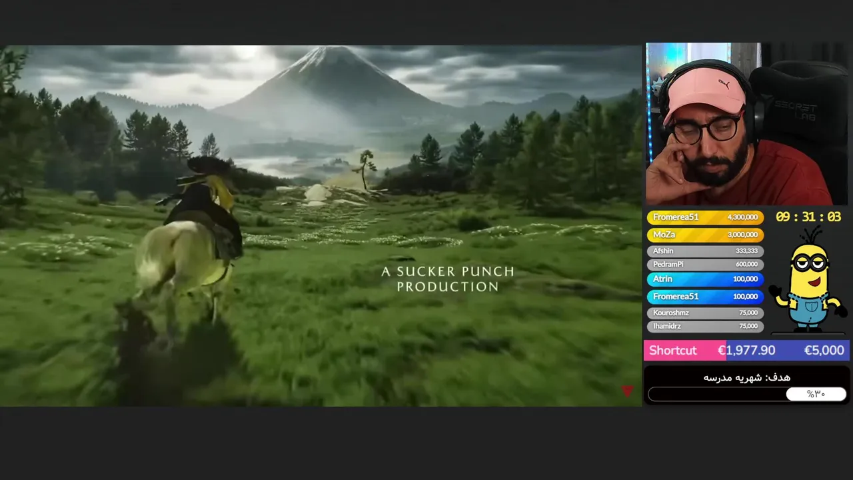Viewport: 853px width, 480px height.
Task: Select the PedramPi donor row
Action: pos(705,265)
